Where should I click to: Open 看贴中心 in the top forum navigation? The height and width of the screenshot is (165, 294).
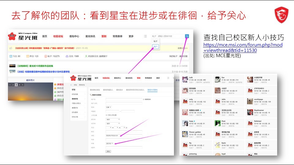tap(74, 36)
